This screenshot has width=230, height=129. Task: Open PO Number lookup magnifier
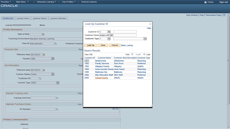[x=57, y=109]
